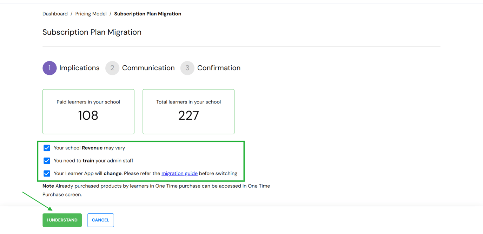
Task: Toggle the train your admin staff checkbox
Action: tap(47, 161)
